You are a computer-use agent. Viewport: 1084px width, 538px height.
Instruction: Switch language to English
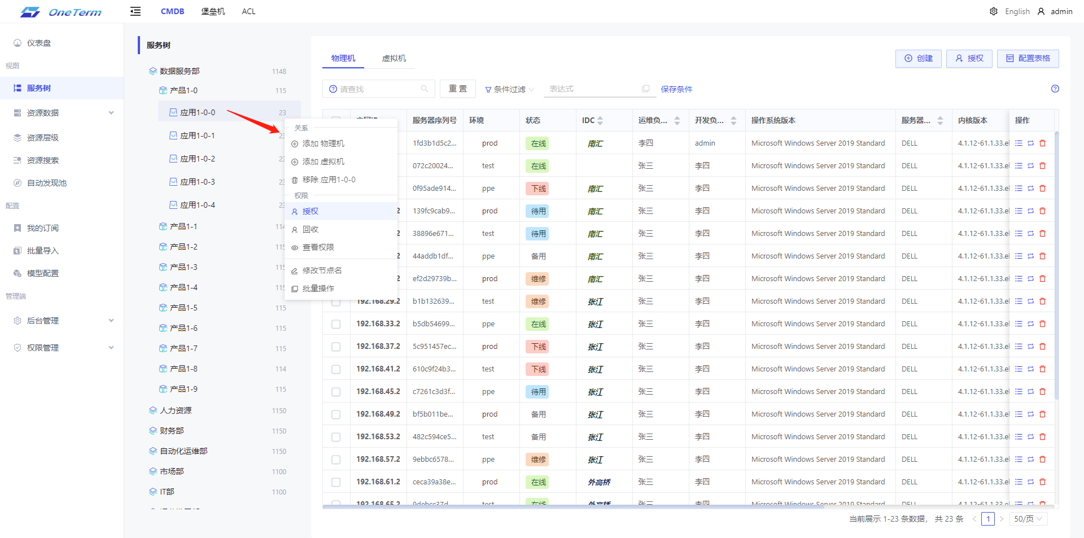click(1017, 11)
